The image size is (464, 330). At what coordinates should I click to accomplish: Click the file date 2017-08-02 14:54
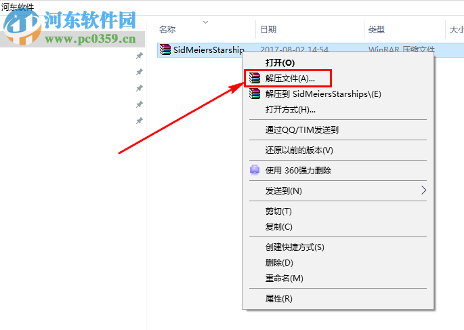pos(294,49)
